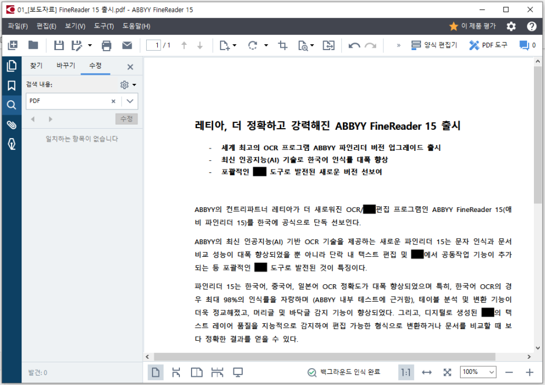Open settings gear in menu bar
Screen dimensions: 545x385
coord(511,26)
